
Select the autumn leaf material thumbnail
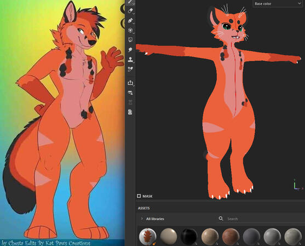pyautogui.click(x=148, y=236)
